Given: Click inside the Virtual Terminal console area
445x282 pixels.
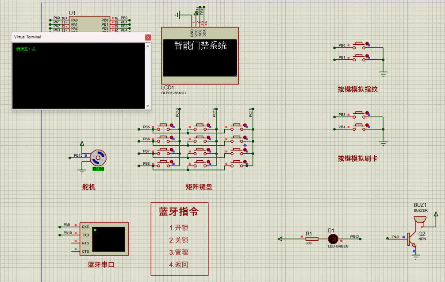Looking at the screenshot, I should [80, 75].
